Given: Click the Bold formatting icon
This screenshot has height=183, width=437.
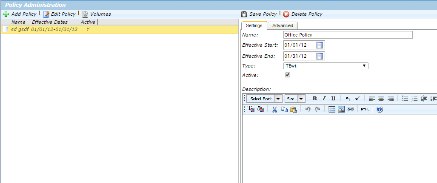Looking at the screenshot, I should point(315,99).
